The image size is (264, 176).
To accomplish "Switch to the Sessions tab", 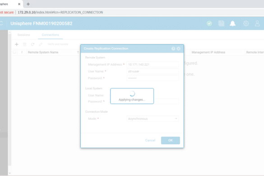I will click(24, 35).
